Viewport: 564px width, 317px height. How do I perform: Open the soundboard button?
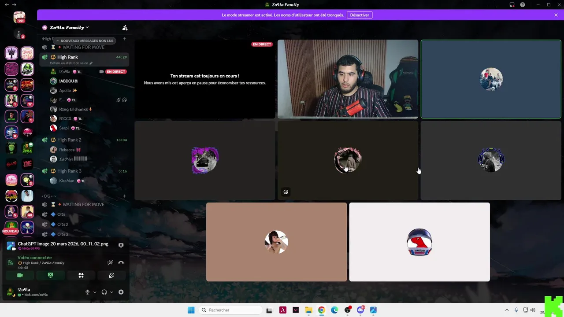click(x=111, y=275)
